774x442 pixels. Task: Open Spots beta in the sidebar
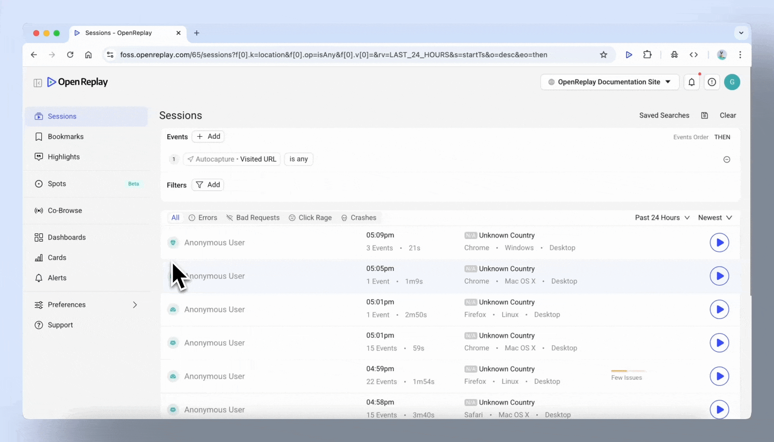pos(86,184)
